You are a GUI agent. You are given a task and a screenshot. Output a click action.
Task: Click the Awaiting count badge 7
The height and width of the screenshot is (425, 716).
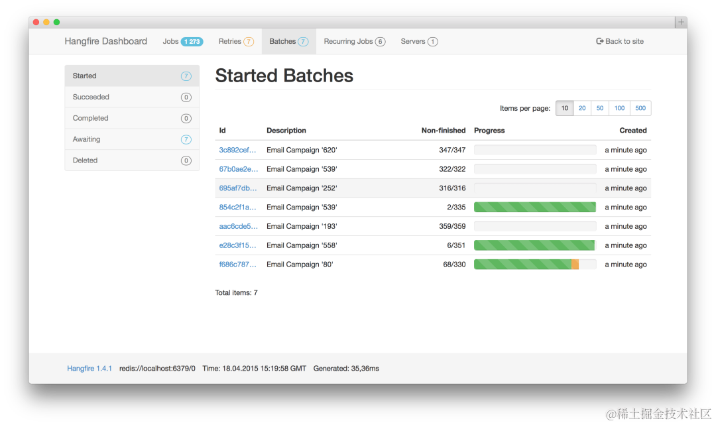(186, 140)
